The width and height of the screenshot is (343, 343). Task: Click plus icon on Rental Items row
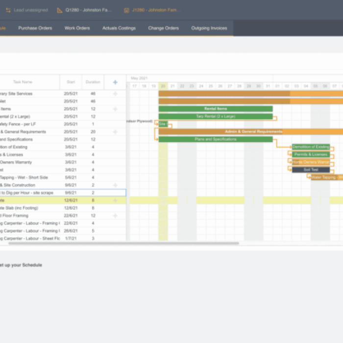(x=115, y=109)
